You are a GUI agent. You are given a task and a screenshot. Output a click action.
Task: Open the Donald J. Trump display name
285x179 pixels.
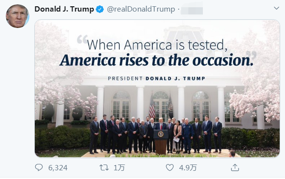click(x=64, y=9)
